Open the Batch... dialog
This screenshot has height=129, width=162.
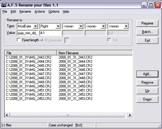[147, 32]
